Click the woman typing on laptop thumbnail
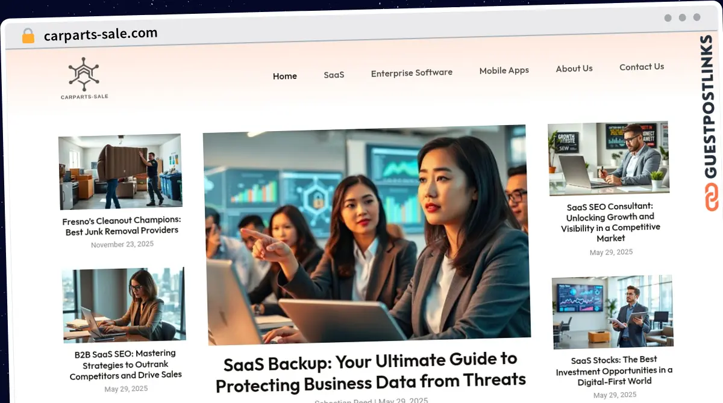 (x=124, y=304)
